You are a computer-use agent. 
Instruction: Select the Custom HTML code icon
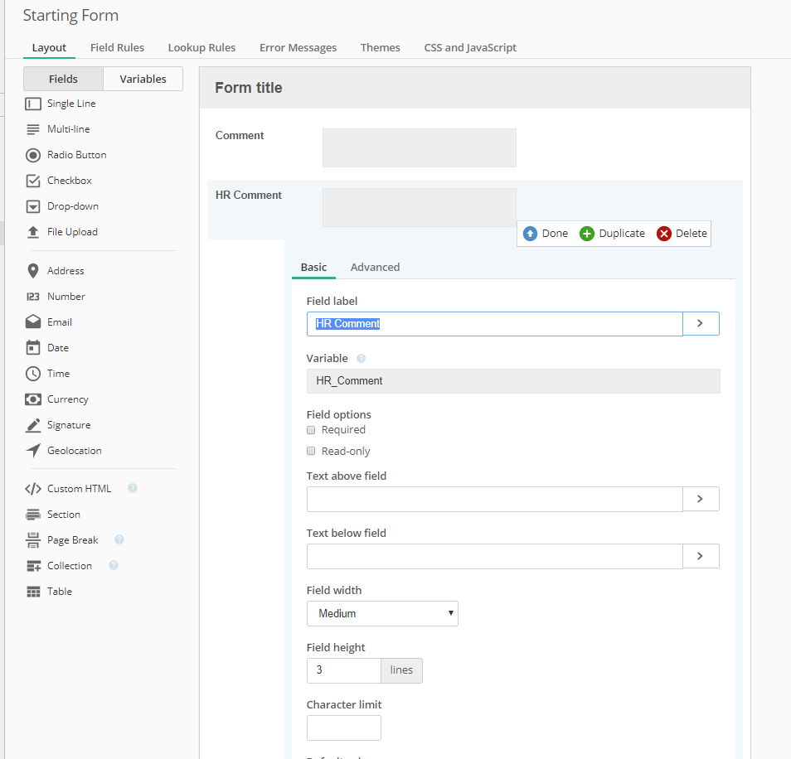(x=33, y=489)
